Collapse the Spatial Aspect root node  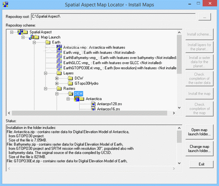(12, 32)
